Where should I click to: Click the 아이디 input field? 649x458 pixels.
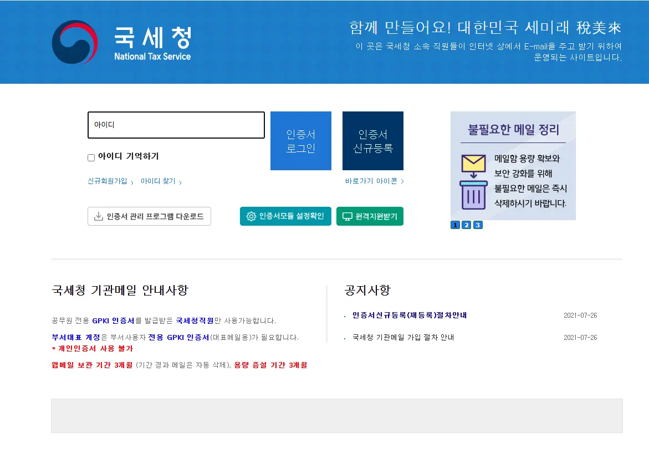(176, 125)
